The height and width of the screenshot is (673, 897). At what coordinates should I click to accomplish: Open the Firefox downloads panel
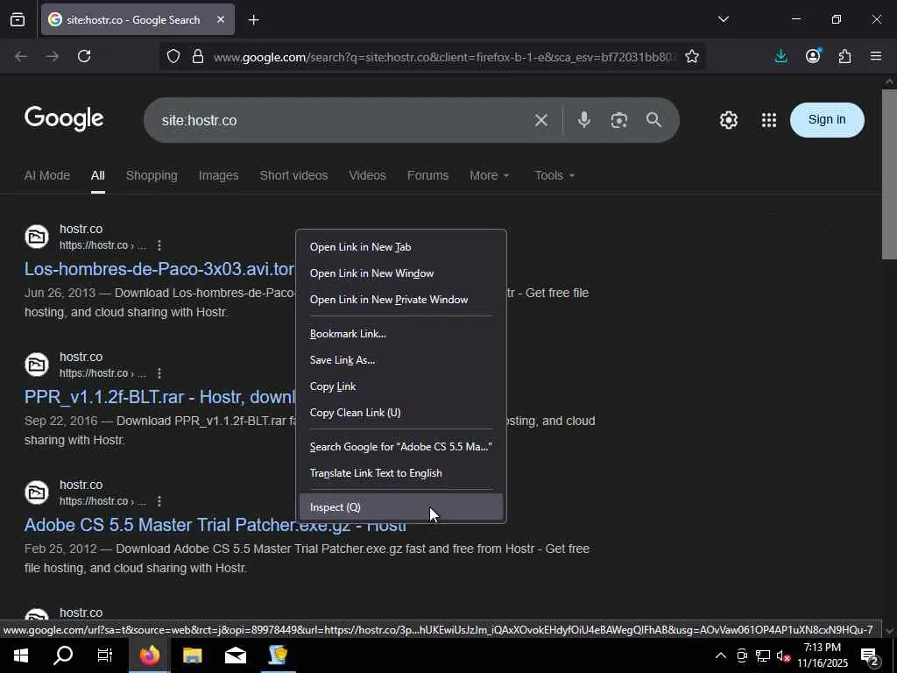pos(780,56)
